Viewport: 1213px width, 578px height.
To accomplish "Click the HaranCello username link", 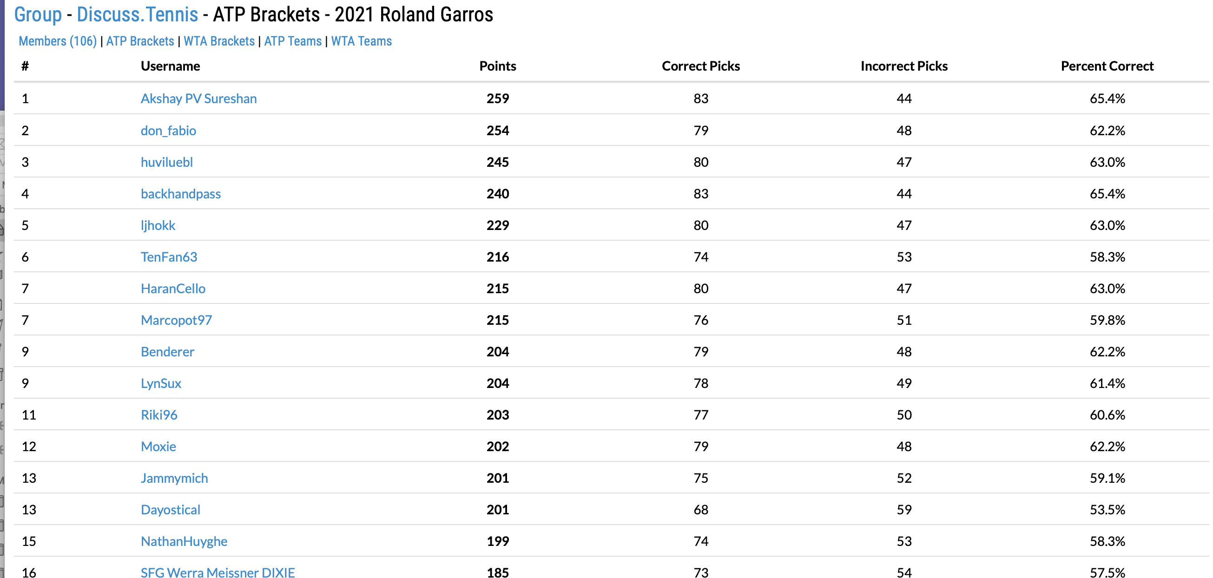I will [x=173, y=288].
